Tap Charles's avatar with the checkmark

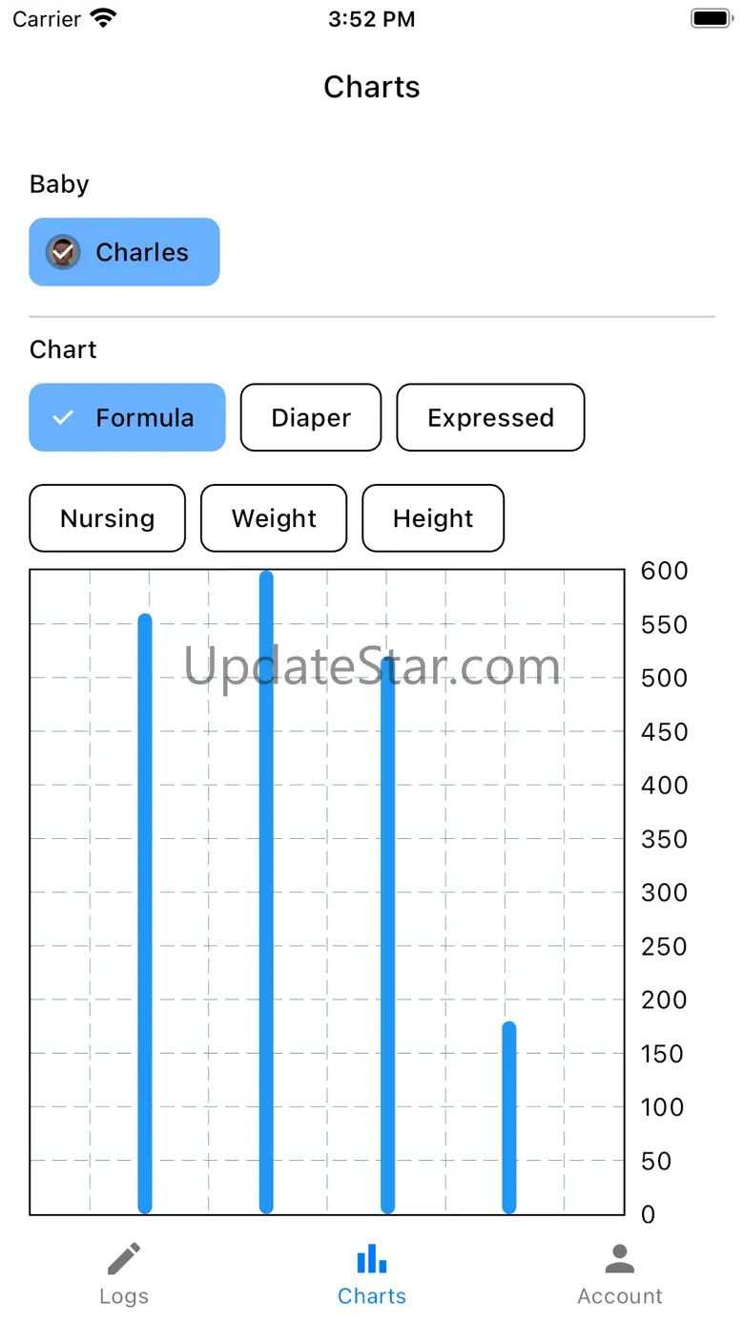63,252
